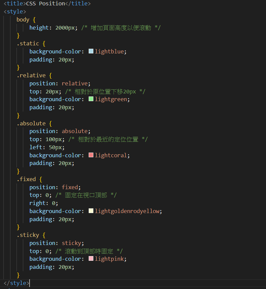Image resolution: width=266 pixels, height=289 pixels.
Task: Click the 'lightgreen' color name
Action: pyautogui.click(x=111, y=99)
